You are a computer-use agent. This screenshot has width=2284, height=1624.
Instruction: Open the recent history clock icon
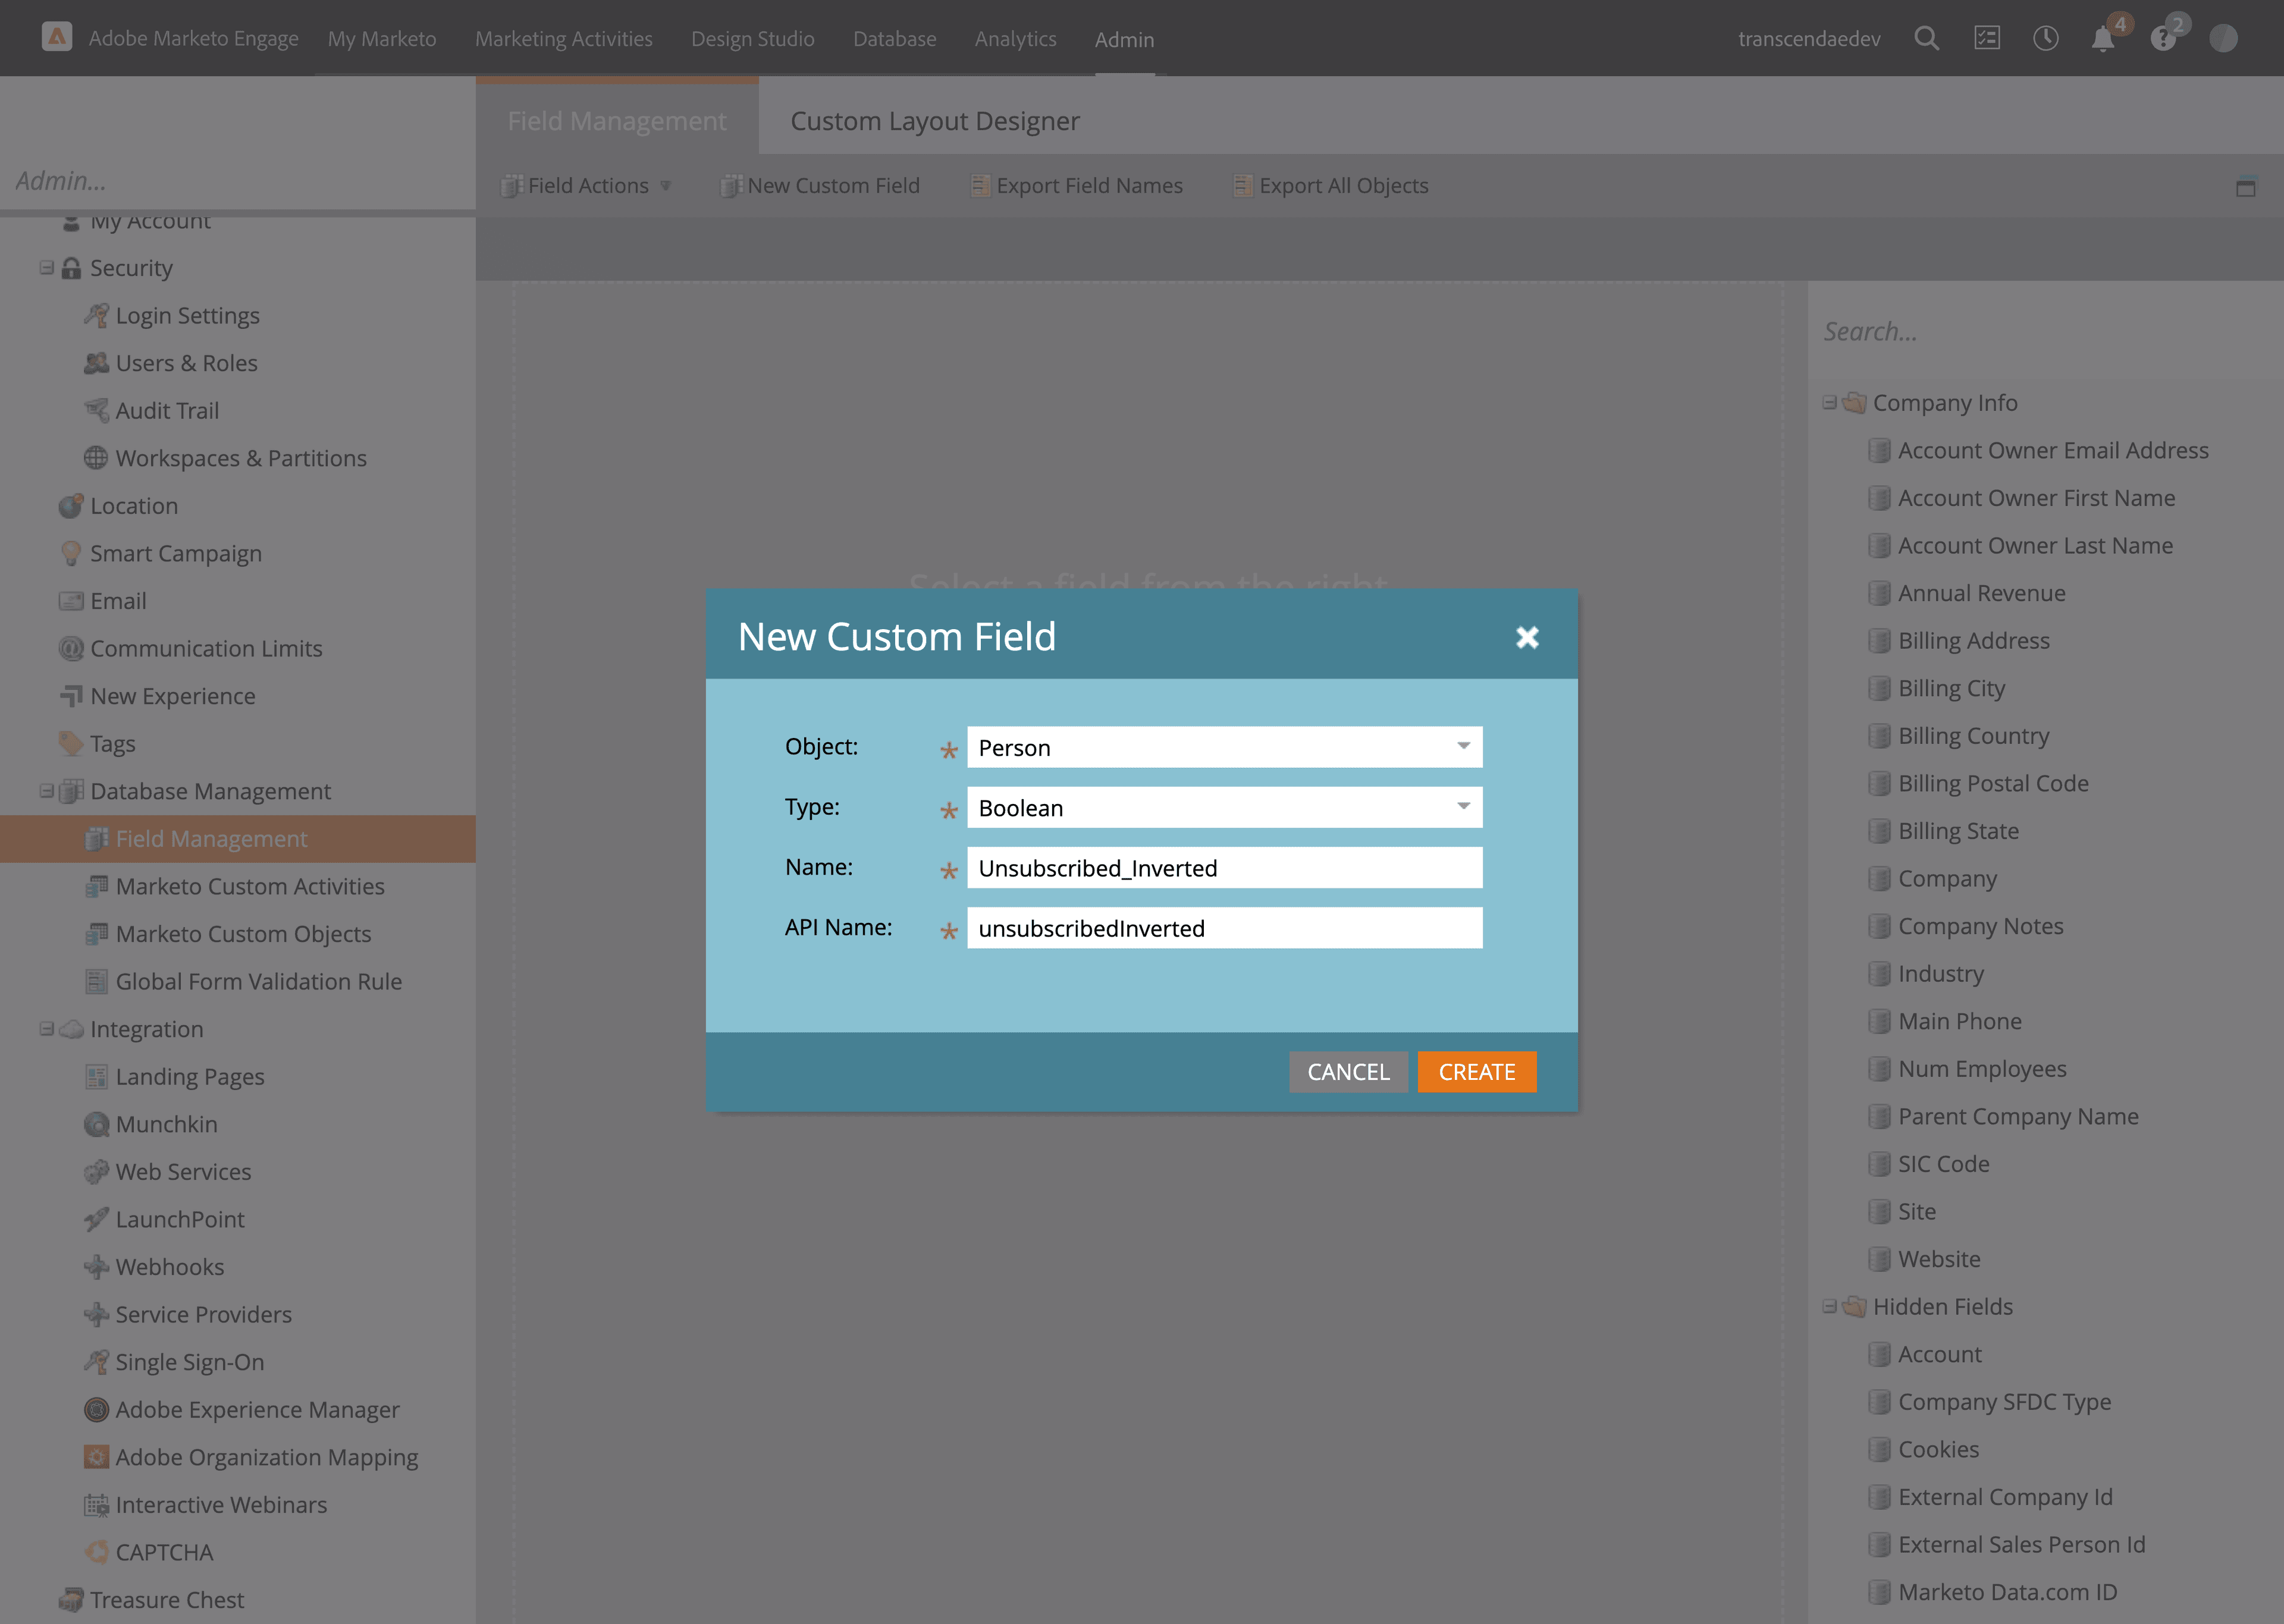click(x=2046, y=38)
